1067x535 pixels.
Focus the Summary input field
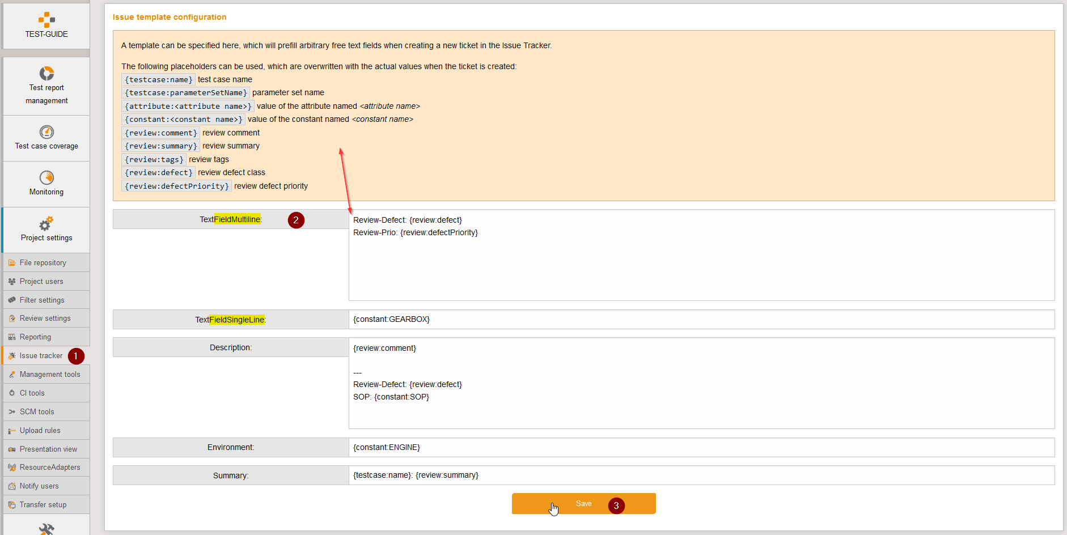[701, 475]
